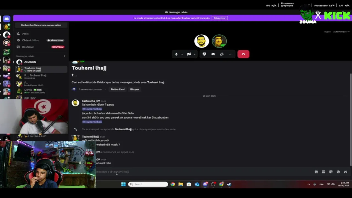This screenshot has height=198, width=352.
Task: Open volume tray icon
Action: click(333, 184)
